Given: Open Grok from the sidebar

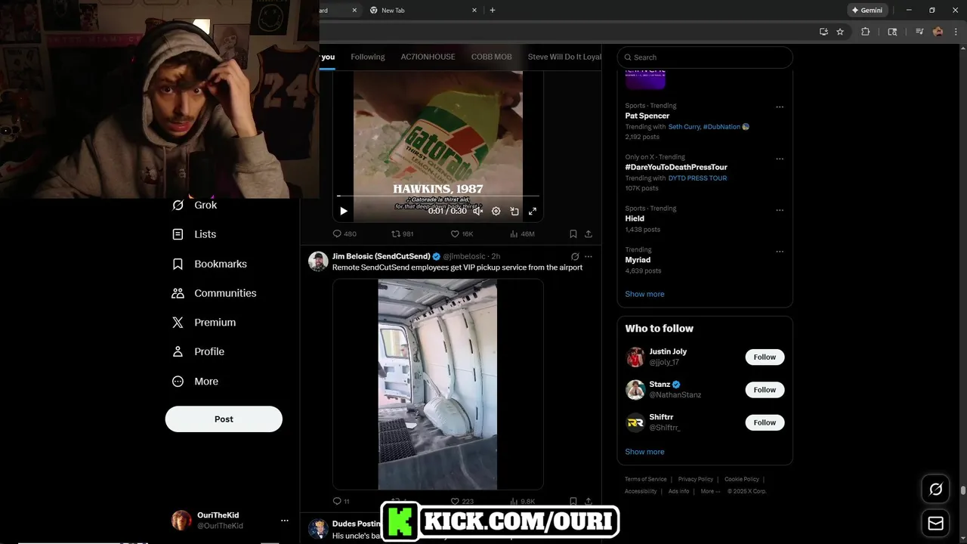Looking at the screenshot, I should pyautogui.click(x=194, y=205).
